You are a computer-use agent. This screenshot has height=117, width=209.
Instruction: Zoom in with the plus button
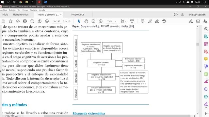point(101,21)
